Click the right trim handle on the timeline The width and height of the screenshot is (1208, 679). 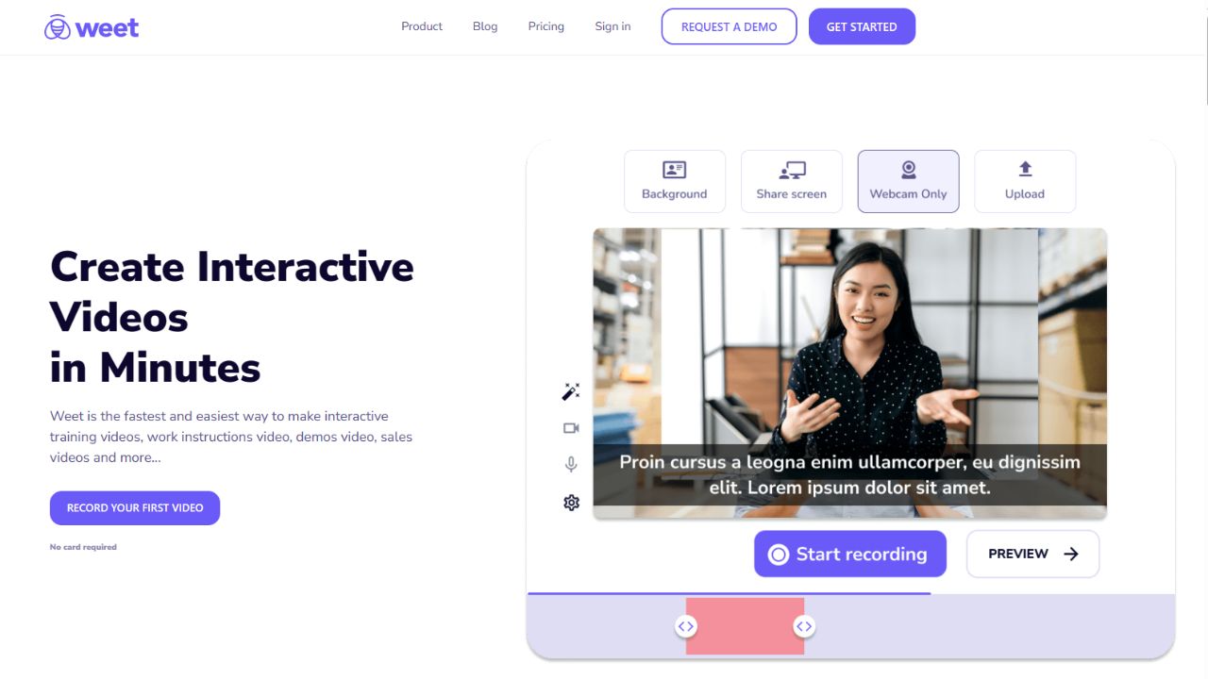pyautogui.click(x=804, y=626)
